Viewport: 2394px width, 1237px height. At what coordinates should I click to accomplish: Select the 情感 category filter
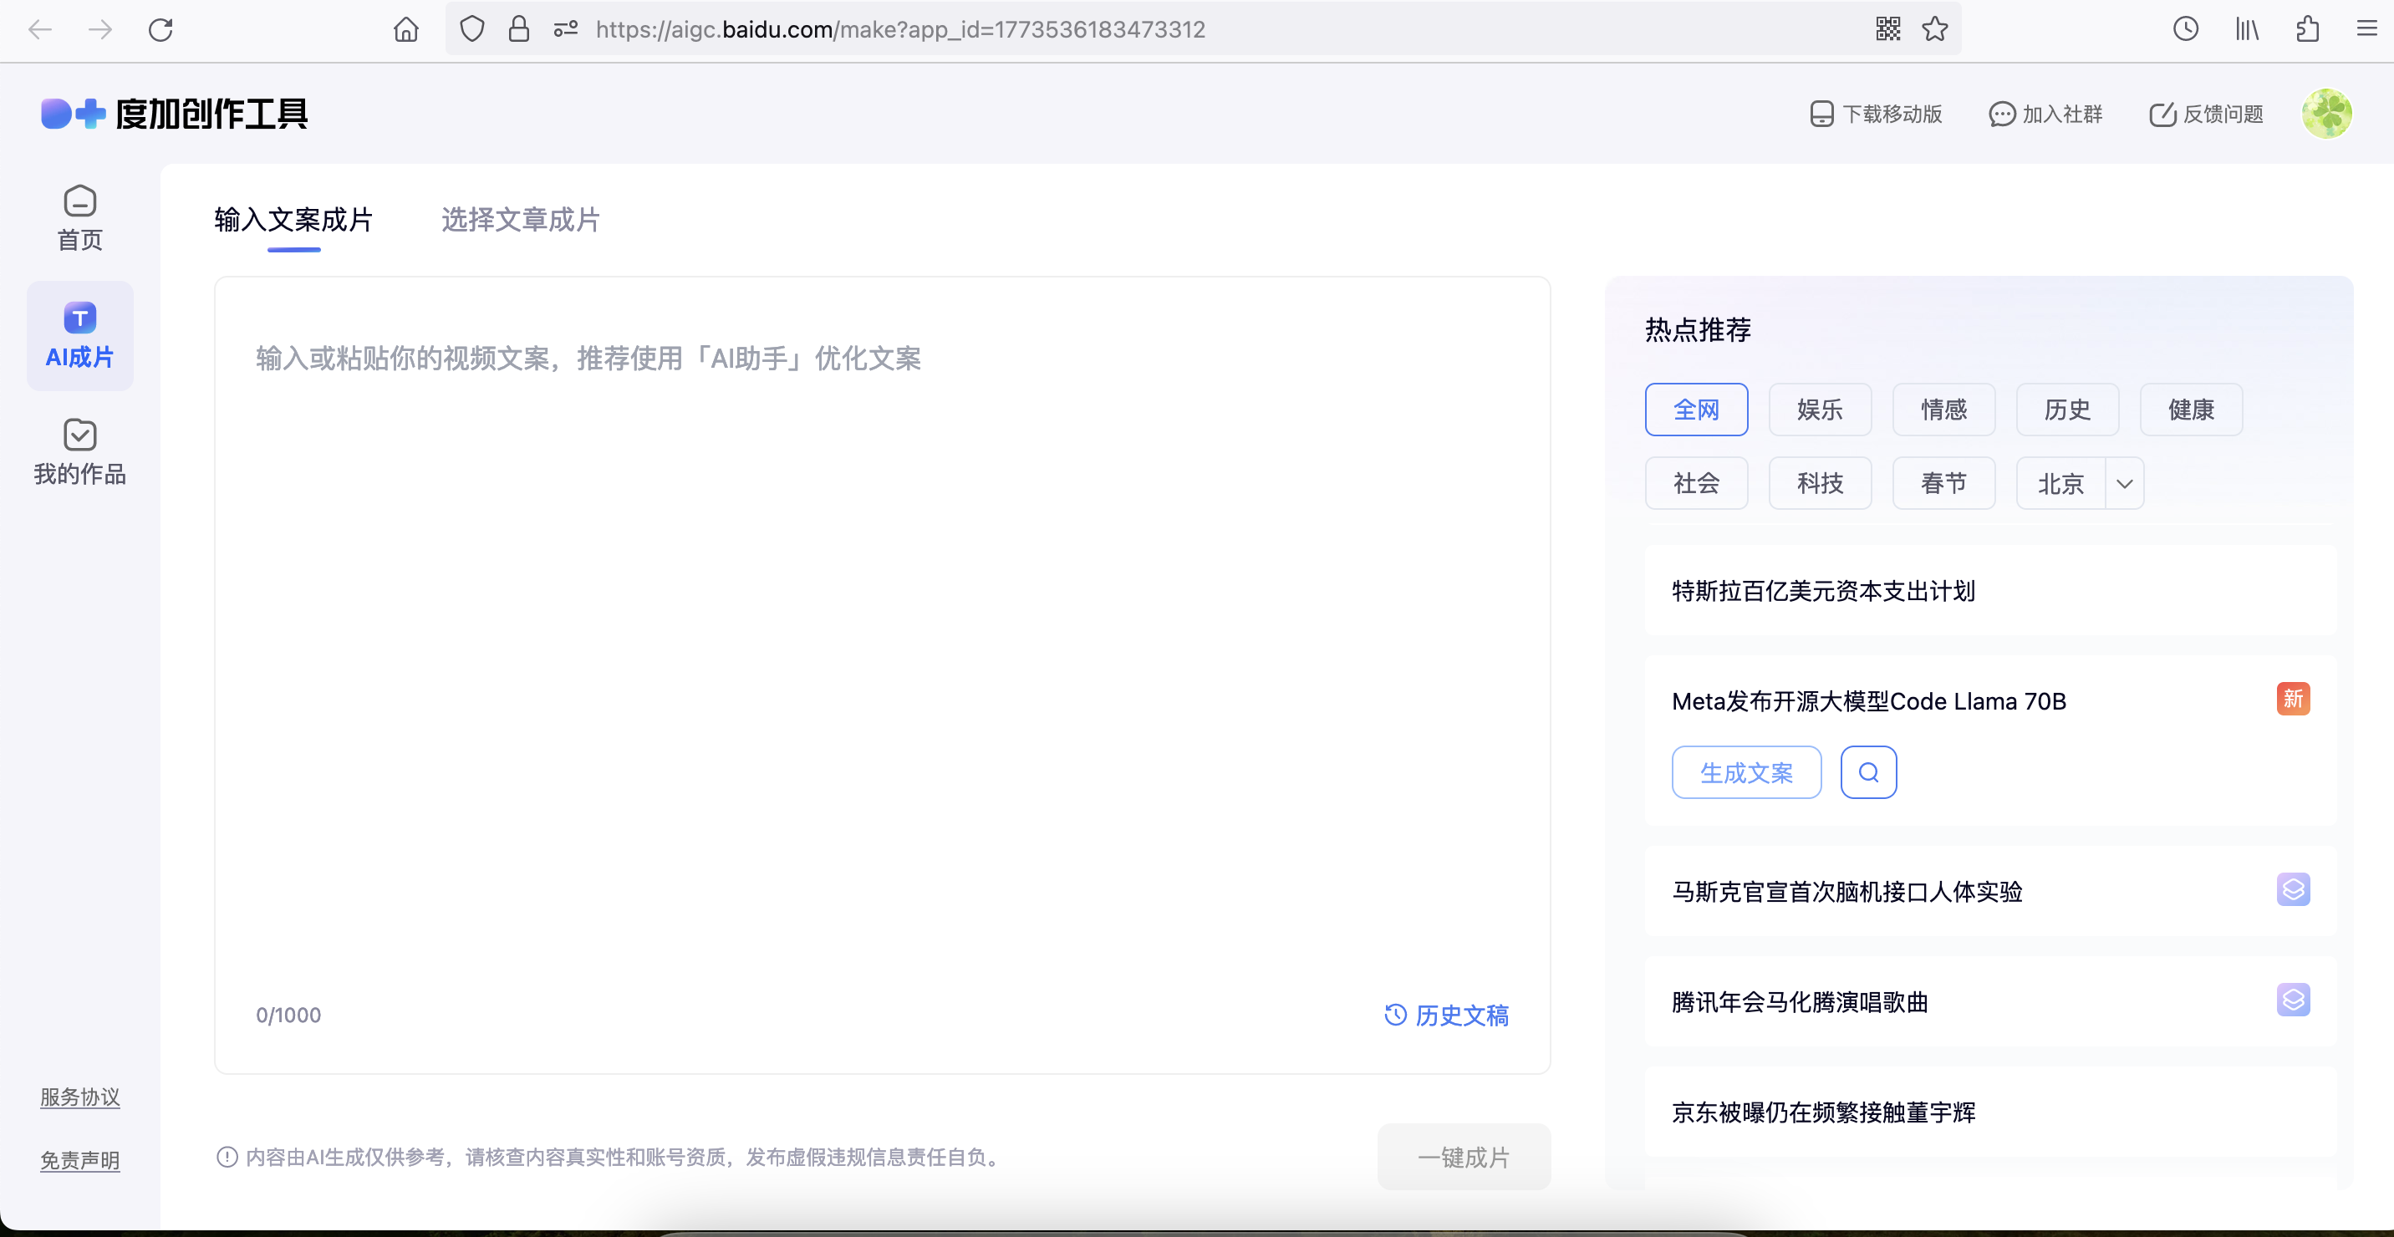1943,409
